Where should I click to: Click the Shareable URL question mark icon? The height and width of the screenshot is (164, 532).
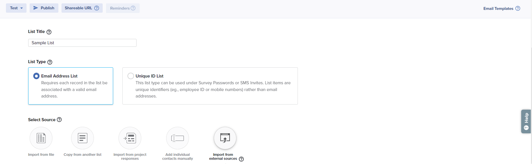click(x=97, y=8)
